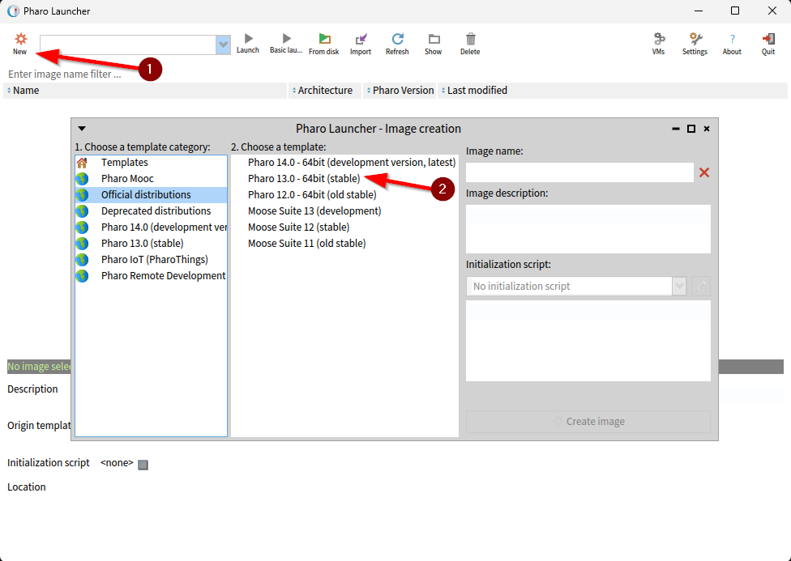The width and height of the screenshot is (791, 561).
Task: Select Pharo Mooc category
Action: 127,179
